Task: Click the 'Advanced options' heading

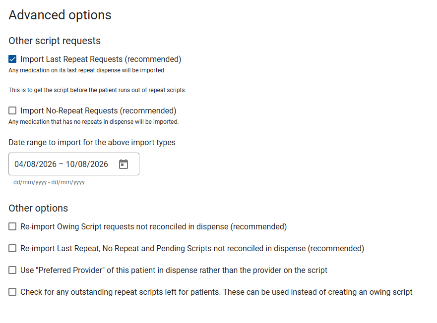Action: click(60, 15)
